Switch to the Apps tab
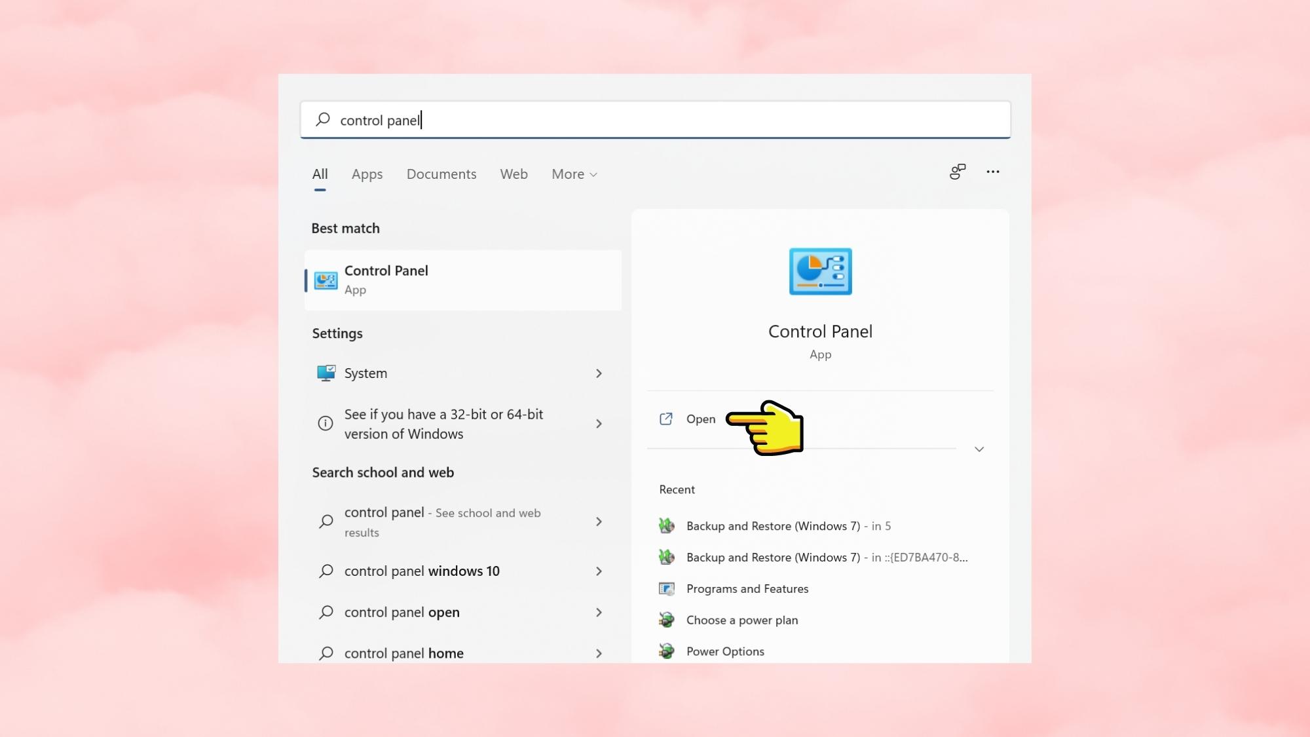This screenshot has height=737, width=1310. click(367, 174)
